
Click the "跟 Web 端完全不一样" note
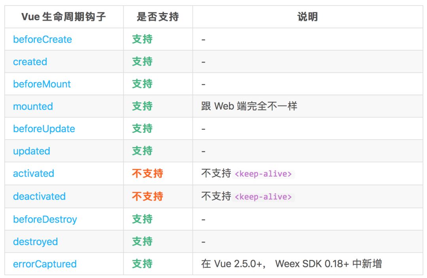click(x=249, y=106)
